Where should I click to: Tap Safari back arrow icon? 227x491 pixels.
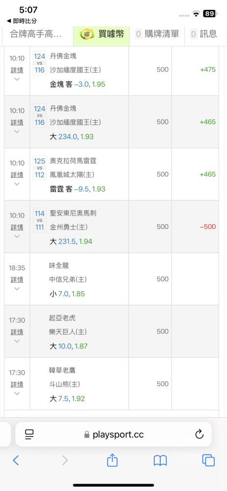click(16, 461)
